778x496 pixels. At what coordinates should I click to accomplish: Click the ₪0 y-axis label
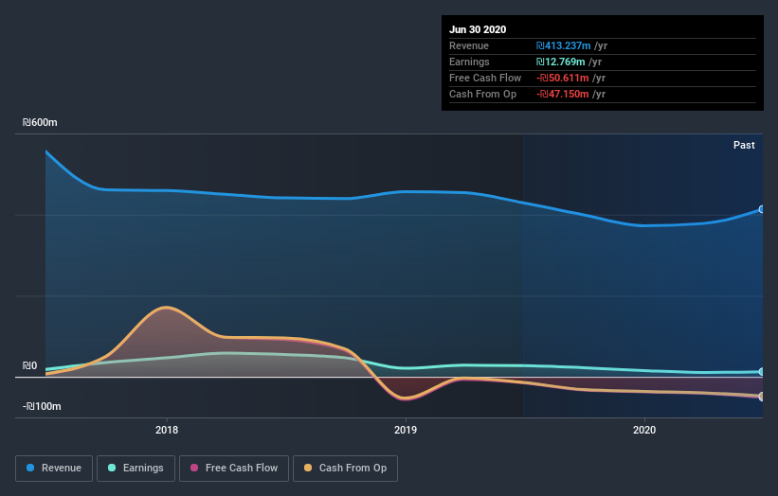tap(29, 365)
